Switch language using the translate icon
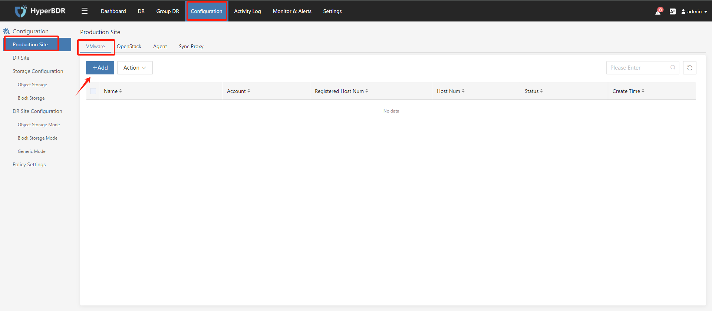This screenshot has width=712, height=311. (x=673, y=11)
